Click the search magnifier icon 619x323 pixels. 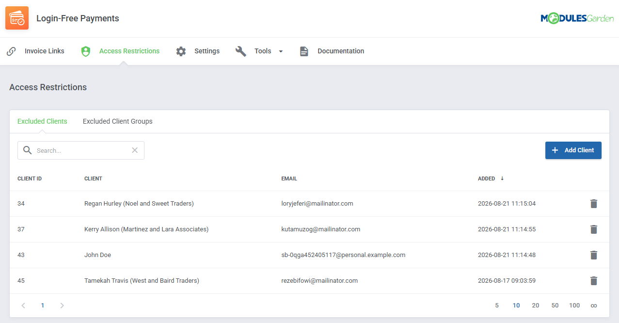tap(28, 150)
